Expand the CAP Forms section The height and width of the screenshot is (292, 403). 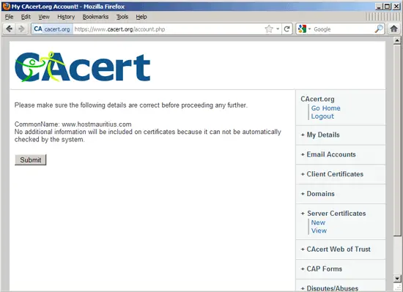point(322,269)
